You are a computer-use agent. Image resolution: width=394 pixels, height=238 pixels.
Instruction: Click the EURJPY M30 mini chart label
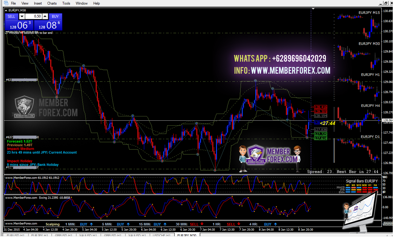[369, 44]
